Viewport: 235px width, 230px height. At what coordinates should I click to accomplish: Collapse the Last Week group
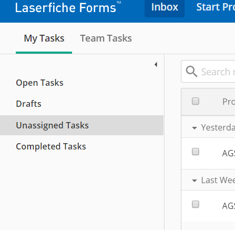click(195, 181)
